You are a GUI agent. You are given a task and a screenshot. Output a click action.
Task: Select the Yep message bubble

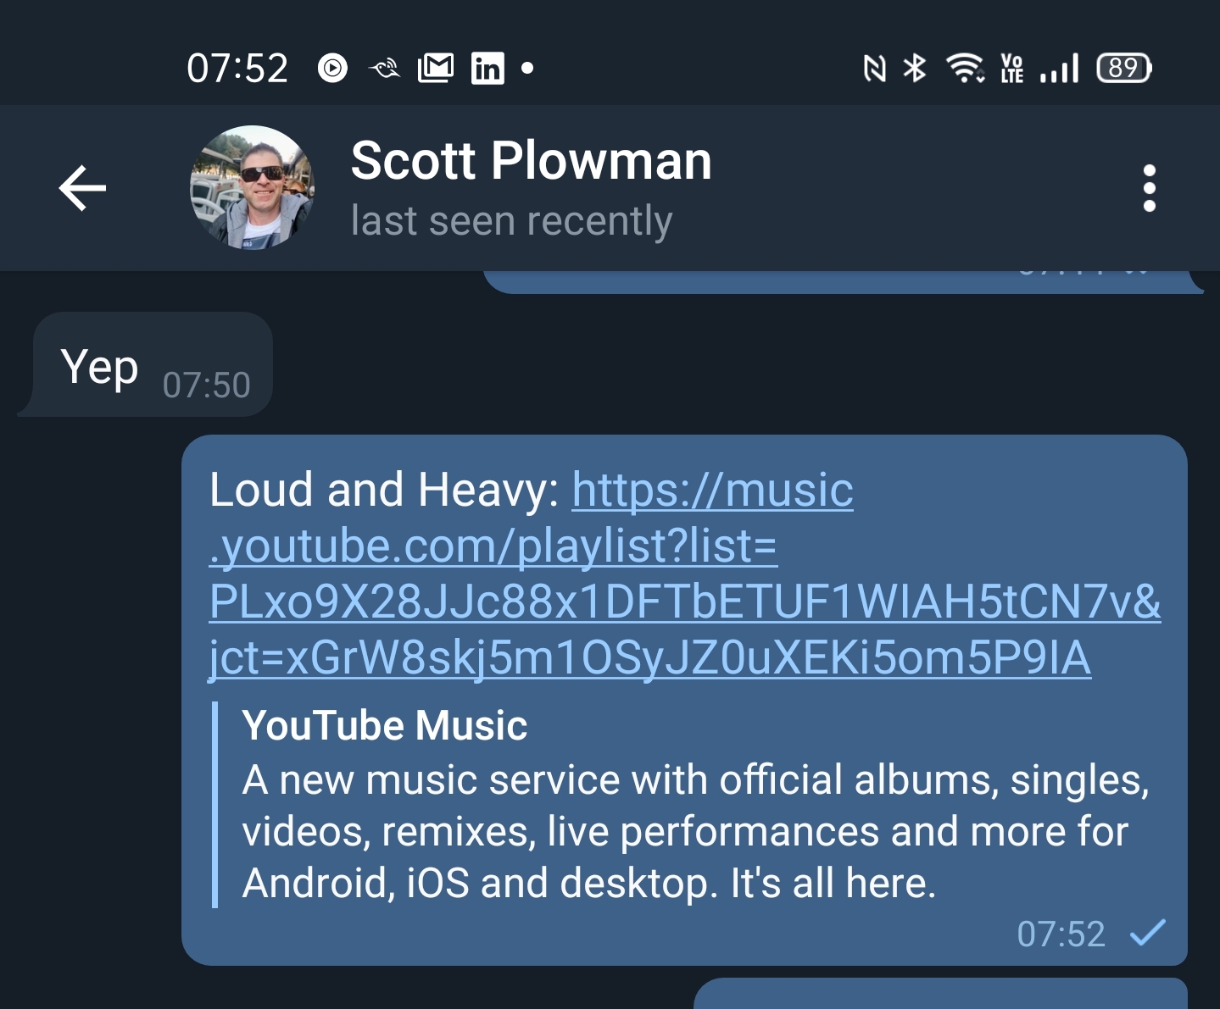click(x=153, y=364)
